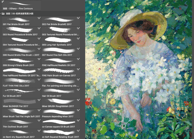The width and height of the screenshot is (194, 139).
Task: Click tool icon on 003 Textured Round Procedural preset
Action: pos(78,28)
